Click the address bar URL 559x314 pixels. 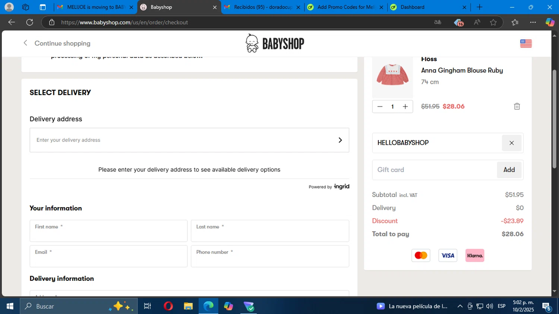[124, 22]
